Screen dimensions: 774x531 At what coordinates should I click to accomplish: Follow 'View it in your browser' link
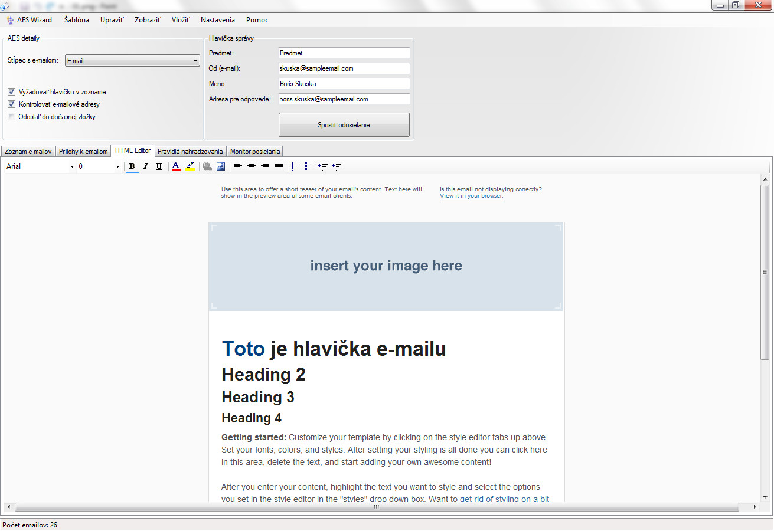point(471,196)
